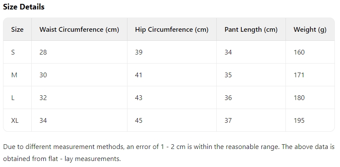Click the Size Details heading
Viewport: 340px width, 167px height.
coord(24,7)
